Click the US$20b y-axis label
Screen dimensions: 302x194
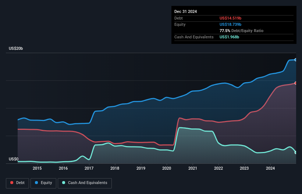pos(16,48)
